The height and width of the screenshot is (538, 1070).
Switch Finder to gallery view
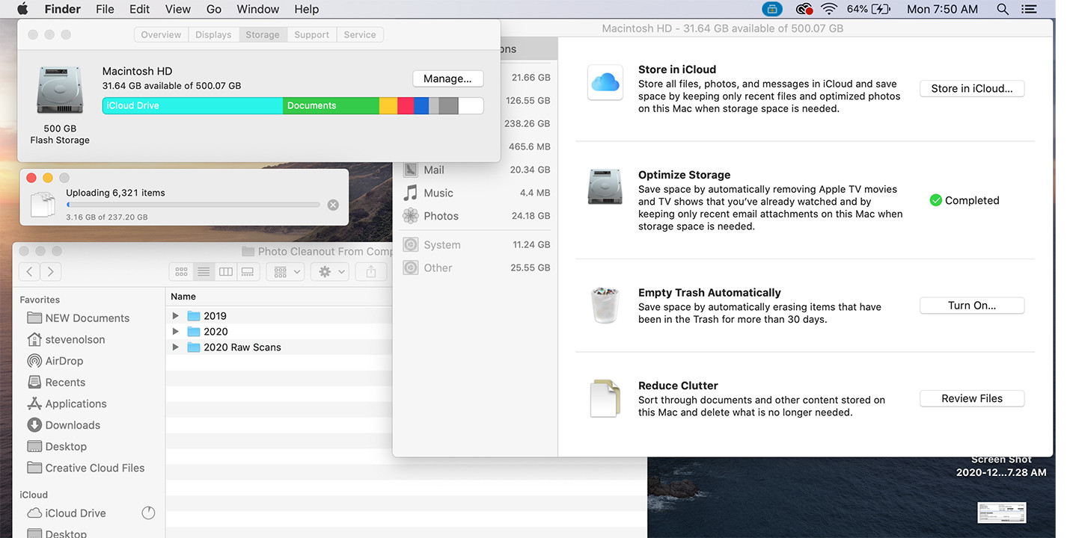pyautogui.click(x=248, y=272)
